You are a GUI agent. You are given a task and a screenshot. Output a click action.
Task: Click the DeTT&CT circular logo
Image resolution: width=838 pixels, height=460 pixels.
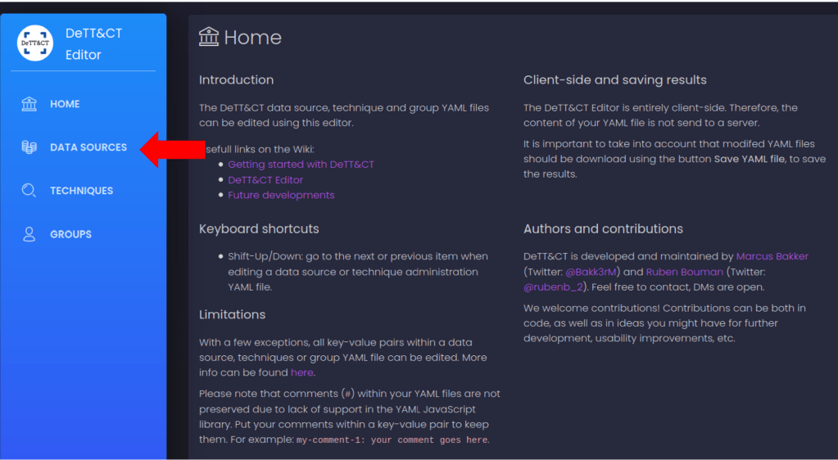click(x=35, y=43)
